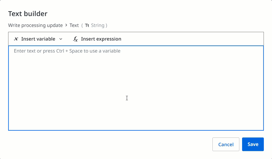Navigate to Write processing update breadcrumb

[x=35, y=25]
